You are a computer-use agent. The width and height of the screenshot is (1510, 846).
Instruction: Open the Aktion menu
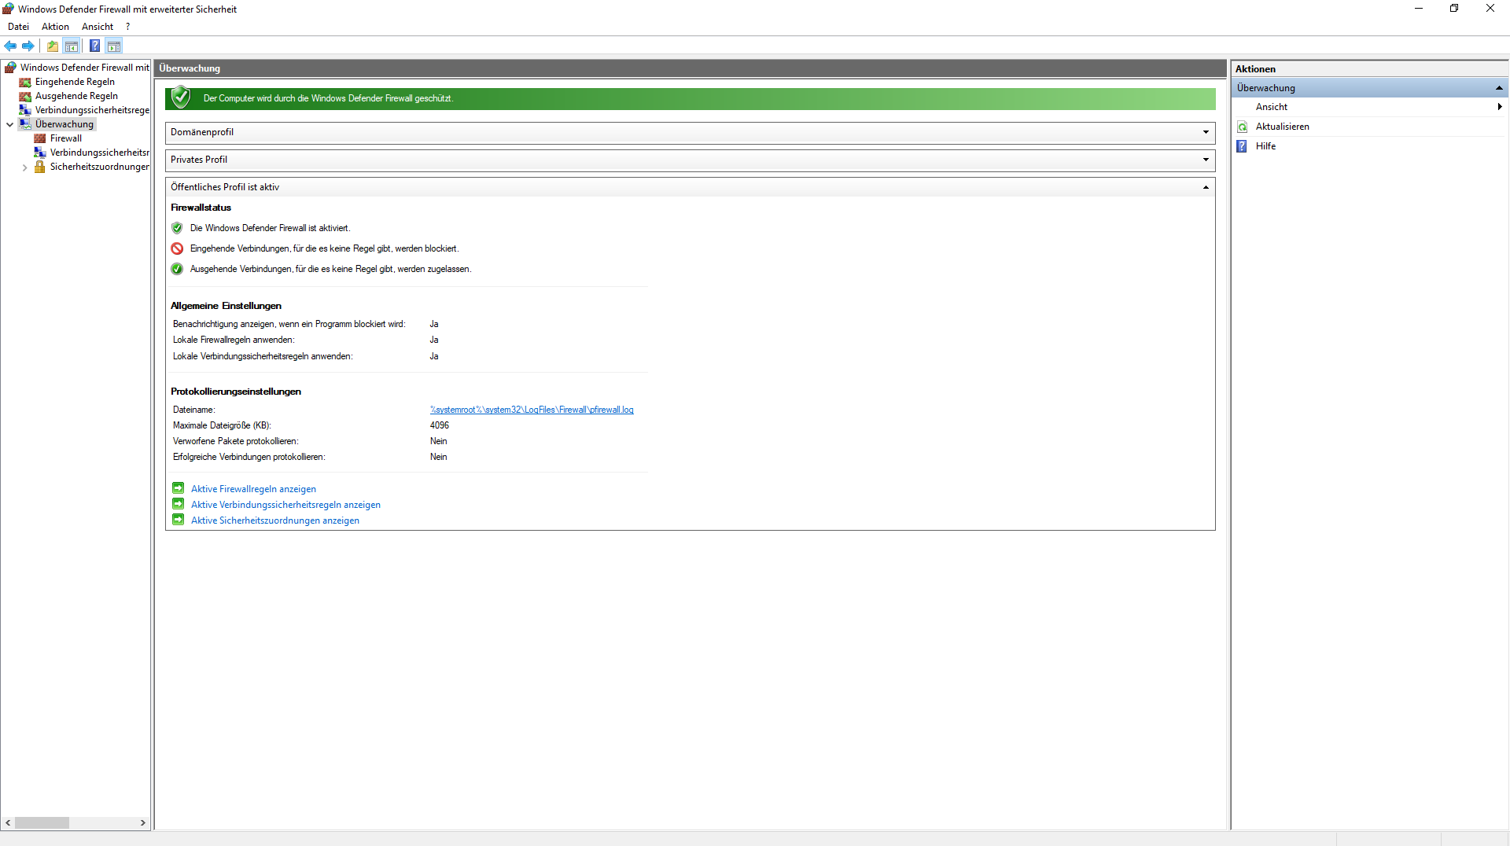pyautogui.click(x=55, y=27)
